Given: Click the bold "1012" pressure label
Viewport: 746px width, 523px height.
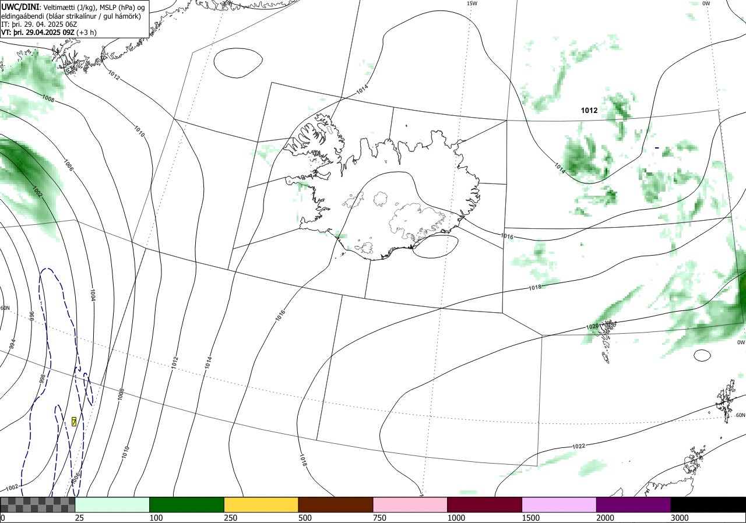Looking at the screenshot, I should (x=589, y=110).
